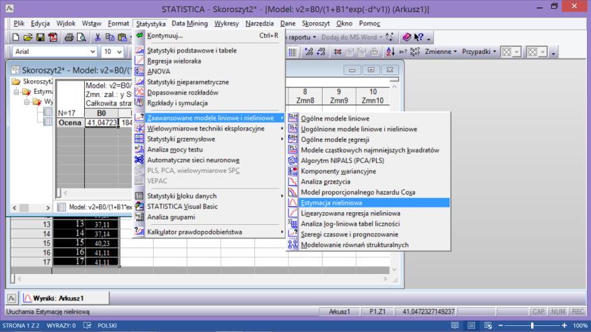Click the zoom slider handle
Screen dimensions: 591x332
point(532,325)
